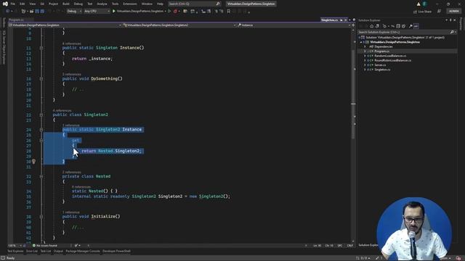The height and width of the screenshot is (261, 465).
Task: Click the editor split window icon
Action: 353,25
